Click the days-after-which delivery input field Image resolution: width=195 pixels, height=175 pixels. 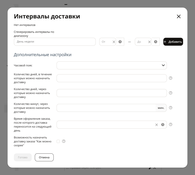[x=111, y=93]
